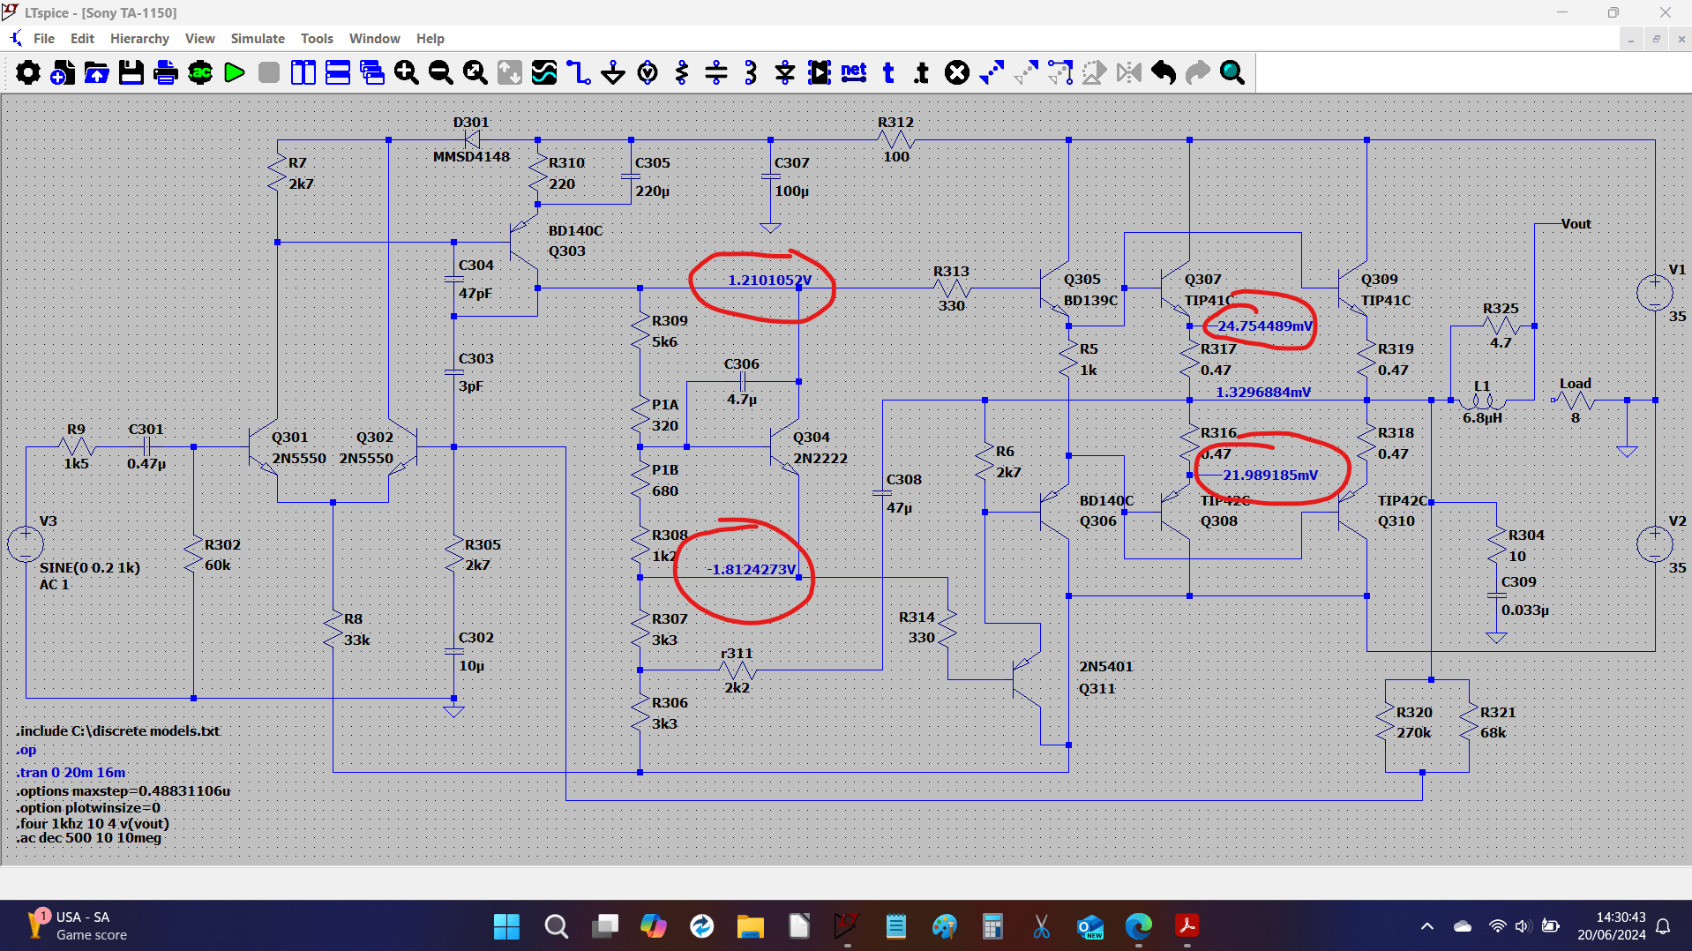The image size is (1692, 951).
Task: Click the 'Vout' net label
Action: point(1576,223)
